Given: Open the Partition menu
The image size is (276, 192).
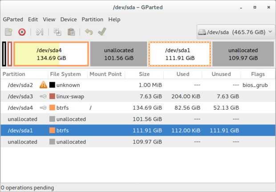Looking at the screenshot, I should [x=92, y=20].
